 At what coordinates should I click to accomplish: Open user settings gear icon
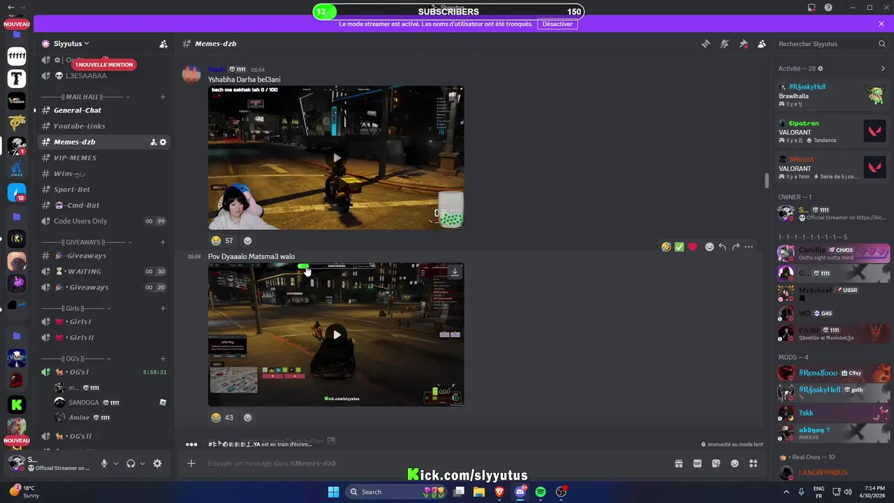click(157, 463)
